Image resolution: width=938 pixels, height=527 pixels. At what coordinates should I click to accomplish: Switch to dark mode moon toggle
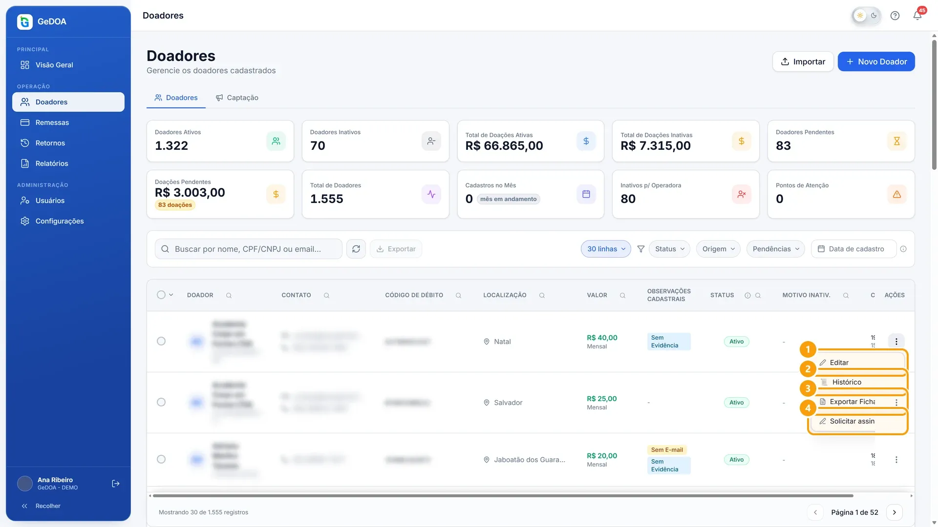tap(874, 16)
